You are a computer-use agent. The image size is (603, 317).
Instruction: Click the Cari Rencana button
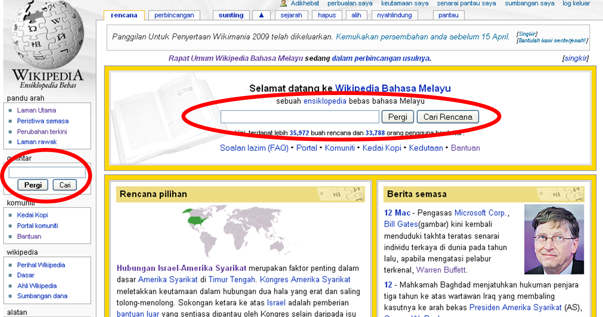pos(448,117)
